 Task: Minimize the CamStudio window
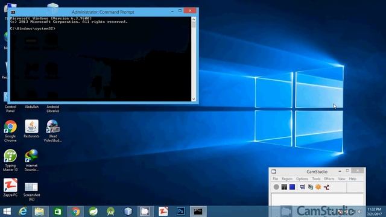click(x=340, y=171)
